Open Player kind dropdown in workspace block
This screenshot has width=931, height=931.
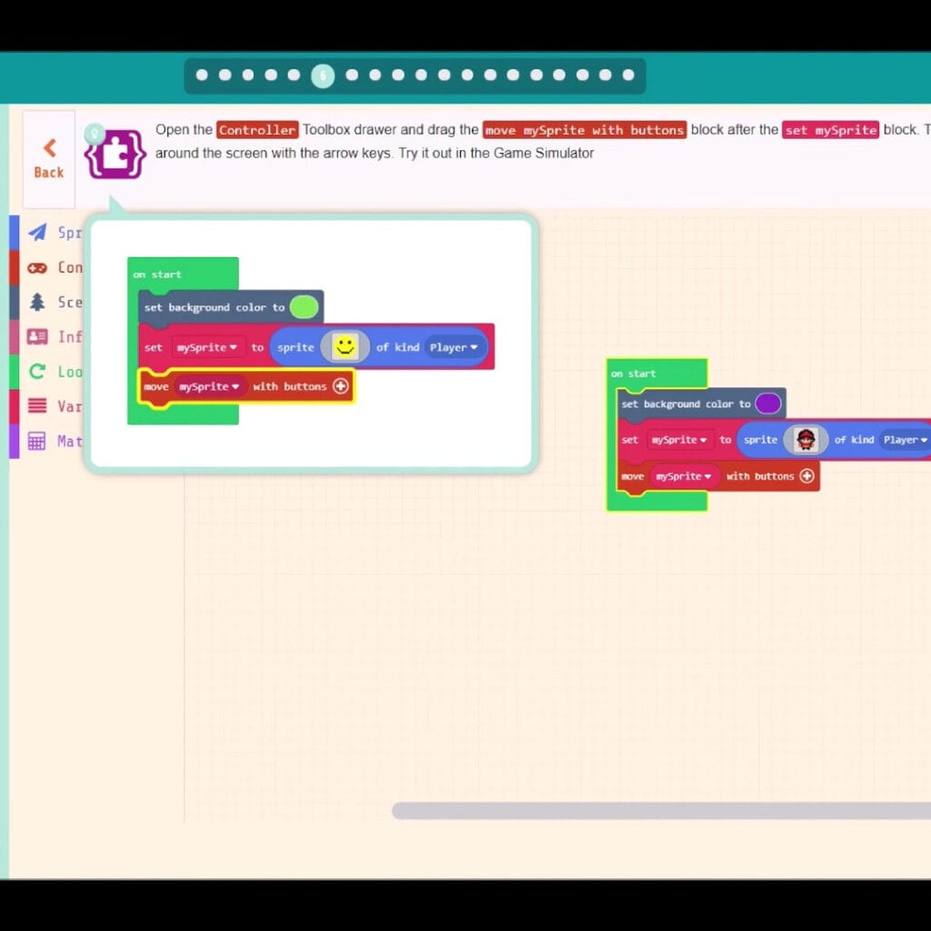tap(905, 440)
